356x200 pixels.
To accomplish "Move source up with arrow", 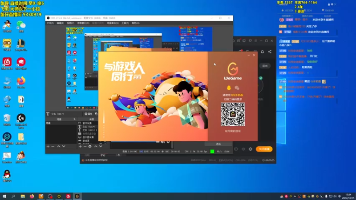I will tap(96, 147).
